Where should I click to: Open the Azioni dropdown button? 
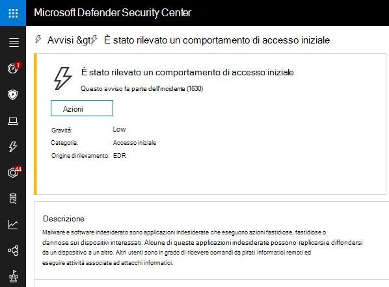point(82,108)
